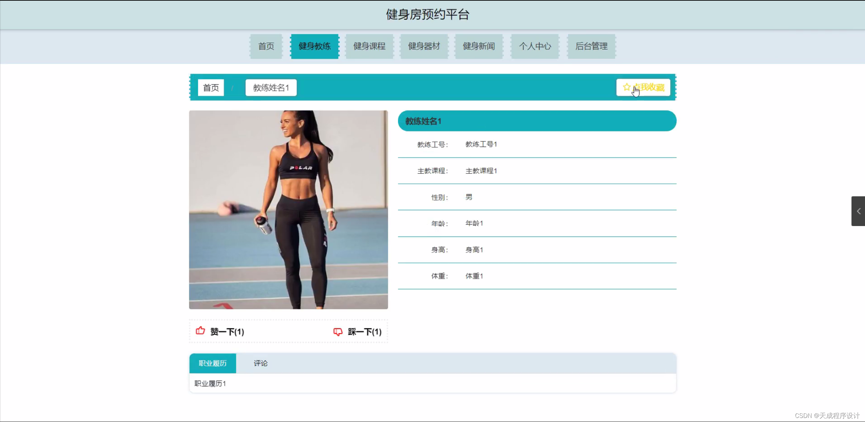Navigate to 健身课程 page

[369, 46]
